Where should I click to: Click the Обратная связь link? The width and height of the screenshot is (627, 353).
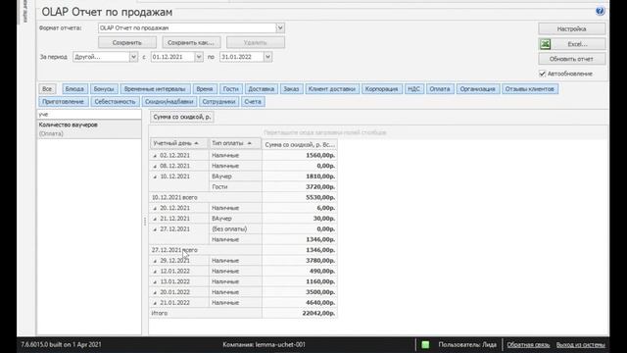pos(528,344)
